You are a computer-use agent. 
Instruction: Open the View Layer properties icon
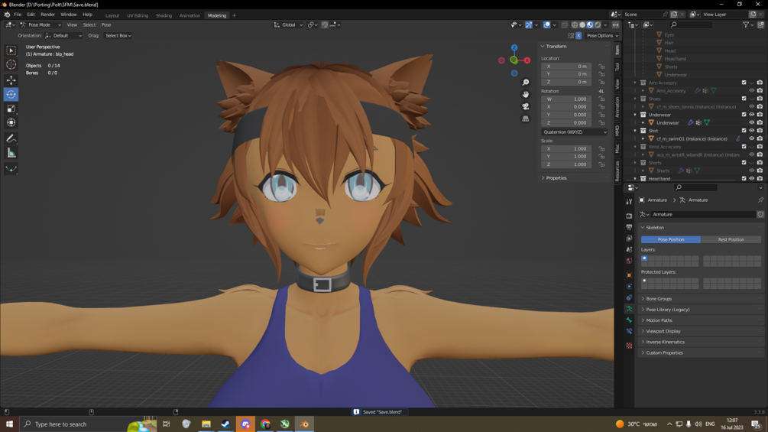pos(630,238)
